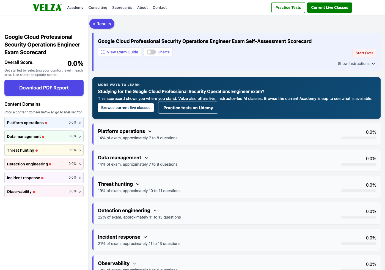Open the Academy menu item

(x=75, y=8)
